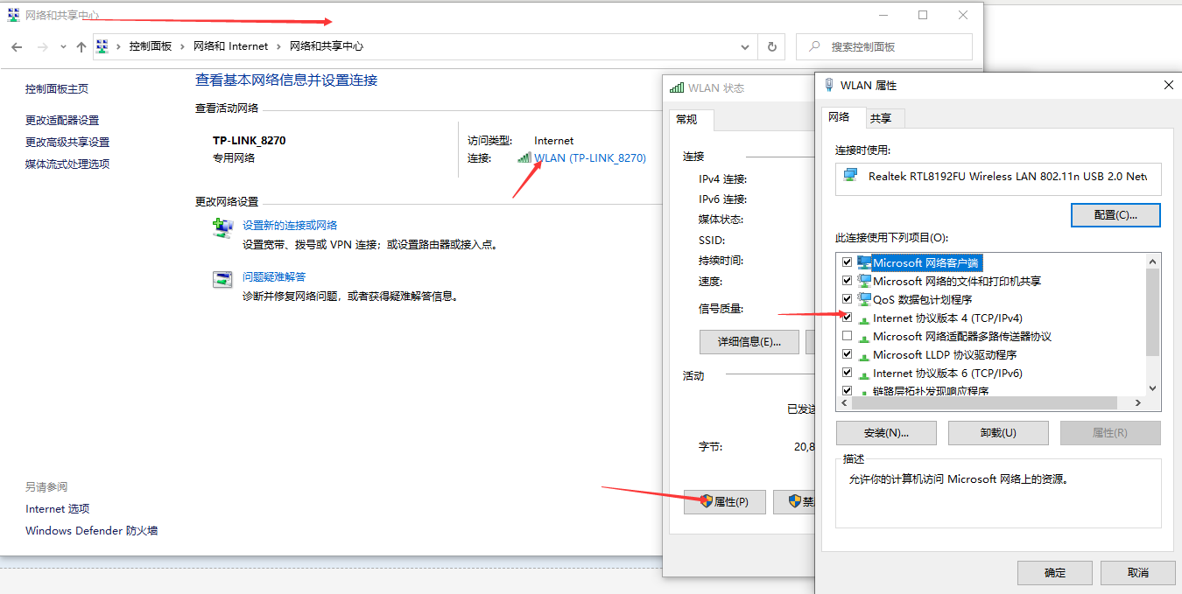1182x594 pixels.
Task: Open 更改高级共享设置 link
Action: pos(67,143)
